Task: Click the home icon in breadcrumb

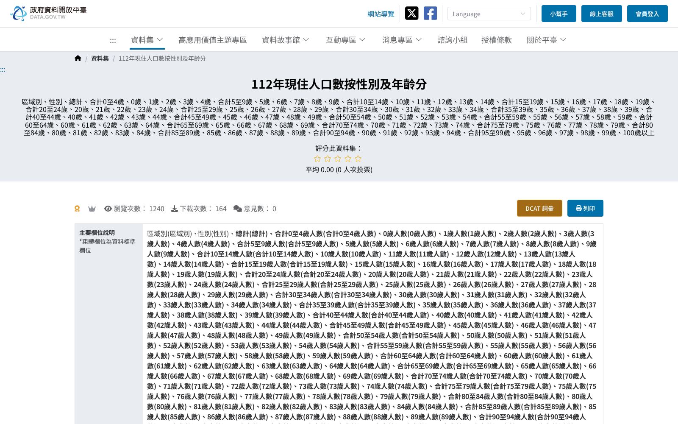Action: point(78,59)
